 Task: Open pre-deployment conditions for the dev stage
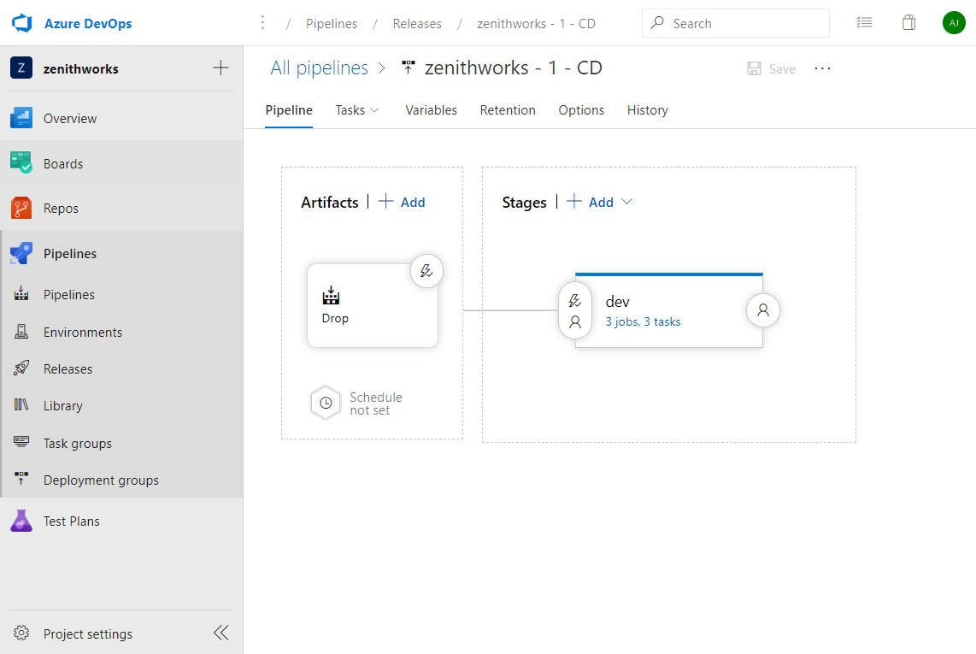pos(574,300)
